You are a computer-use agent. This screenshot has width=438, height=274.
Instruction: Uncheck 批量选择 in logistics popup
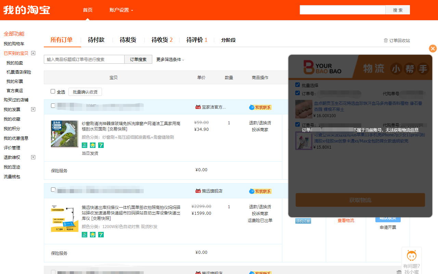[297, 85]
